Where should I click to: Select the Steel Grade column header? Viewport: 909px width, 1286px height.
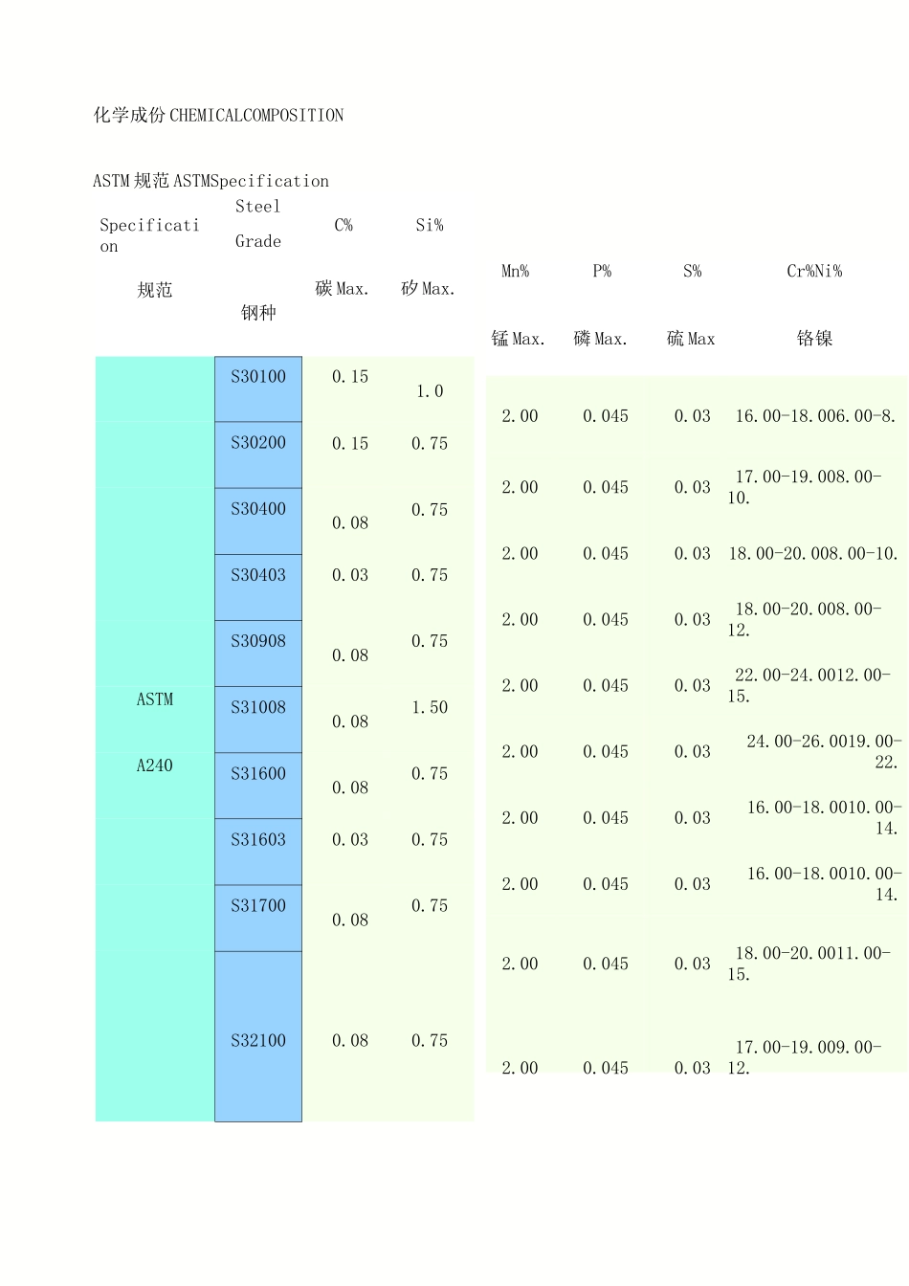click(258, 224)
